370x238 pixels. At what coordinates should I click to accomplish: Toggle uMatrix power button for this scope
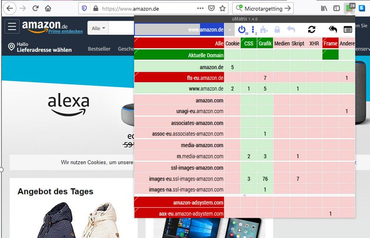pos(242,30)
